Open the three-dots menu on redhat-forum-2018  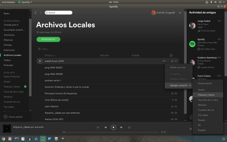tap(164, 61)
